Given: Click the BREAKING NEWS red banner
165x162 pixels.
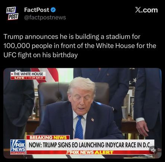Looking at the screenshot, I should point(48,137).
